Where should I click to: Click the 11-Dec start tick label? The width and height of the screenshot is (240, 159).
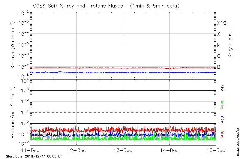pos(30,150)
